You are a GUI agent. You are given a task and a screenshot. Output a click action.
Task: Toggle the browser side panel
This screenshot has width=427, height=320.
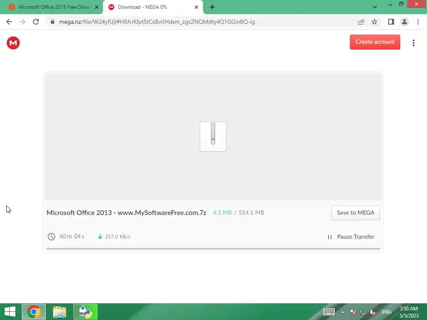click(391, 22)
